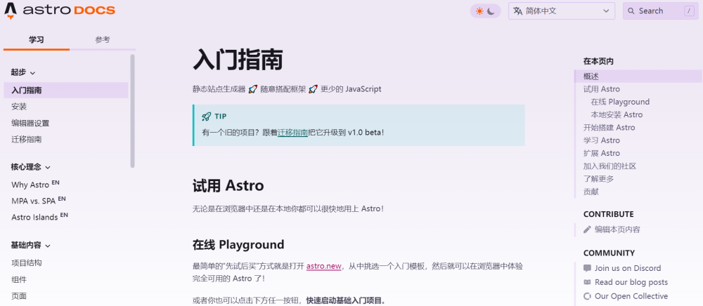Jump to 概述 in page contents
Viewport: 703px width, 306px height.
(638, 76)
